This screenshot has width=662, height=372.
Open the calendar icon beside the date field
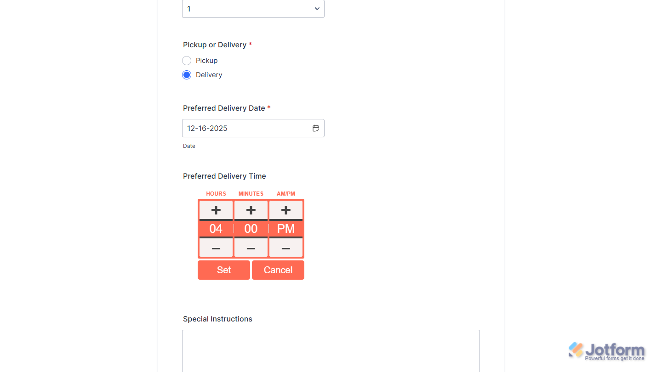tap(316, 128)
